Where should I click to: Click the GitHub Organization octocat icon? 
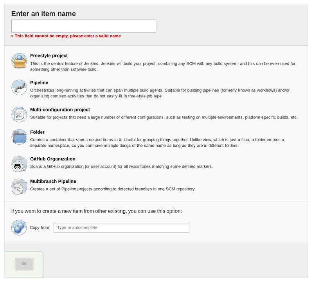tap(19, 164)
